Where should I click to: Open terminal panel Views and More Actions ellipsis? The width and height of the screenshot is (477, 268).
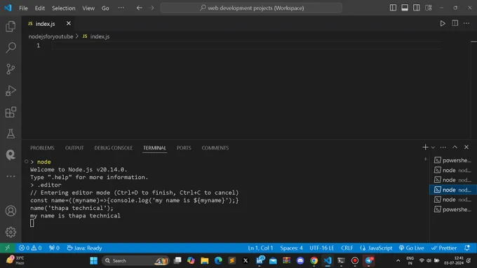443,147
